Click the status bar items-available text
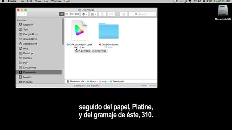Image resolution: width=232 pixels, height=130 pixels. [86, 86]
